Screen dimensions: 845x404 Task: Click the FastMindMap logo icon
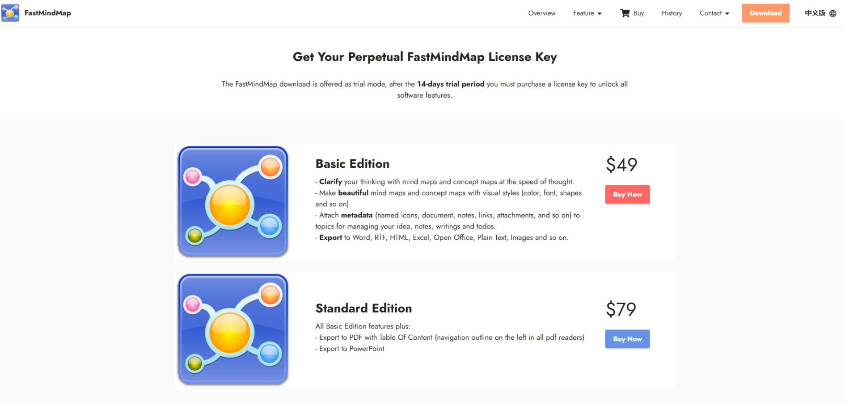pos(10,13)
